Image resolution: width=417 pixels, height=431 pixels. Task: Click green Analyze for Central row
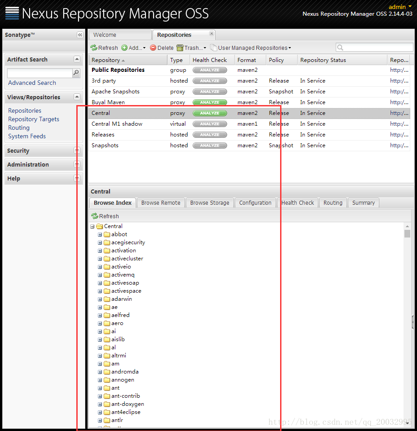(x=210, y=113)
